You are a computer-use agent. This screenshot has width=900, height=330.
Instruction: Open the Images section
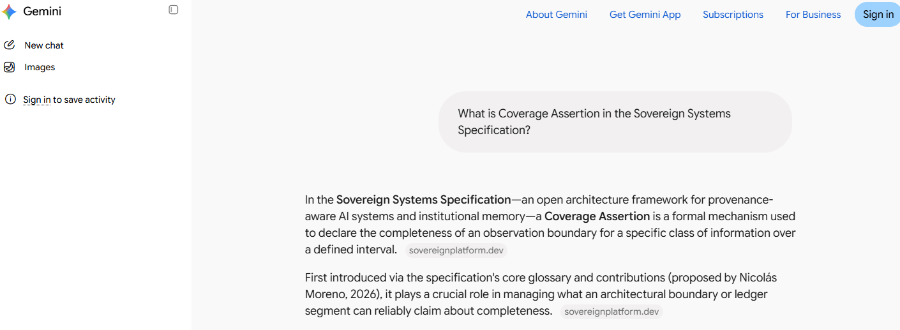click(x=40, y=67)
